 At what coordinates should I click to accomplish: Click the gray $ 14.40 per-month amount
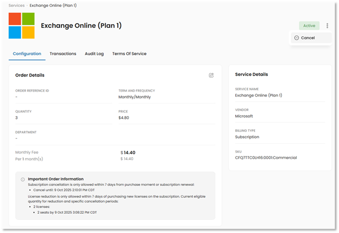pyautogui.click(x=127, y=159)
